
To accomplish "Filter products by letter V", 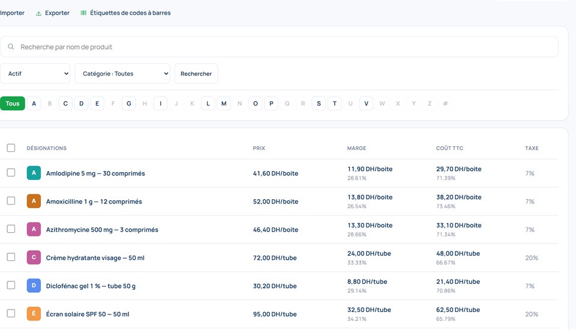I will 366,103.
